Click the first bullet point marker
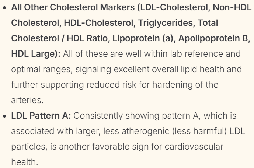The width and height of the screenshot is (254, 168). [6, 7]
